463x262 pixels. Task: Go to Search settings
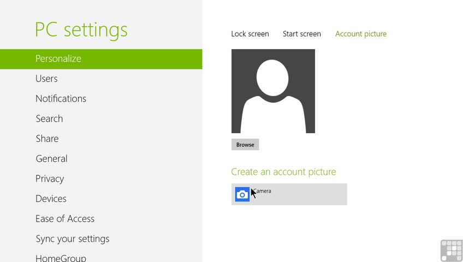click(49, 118)
